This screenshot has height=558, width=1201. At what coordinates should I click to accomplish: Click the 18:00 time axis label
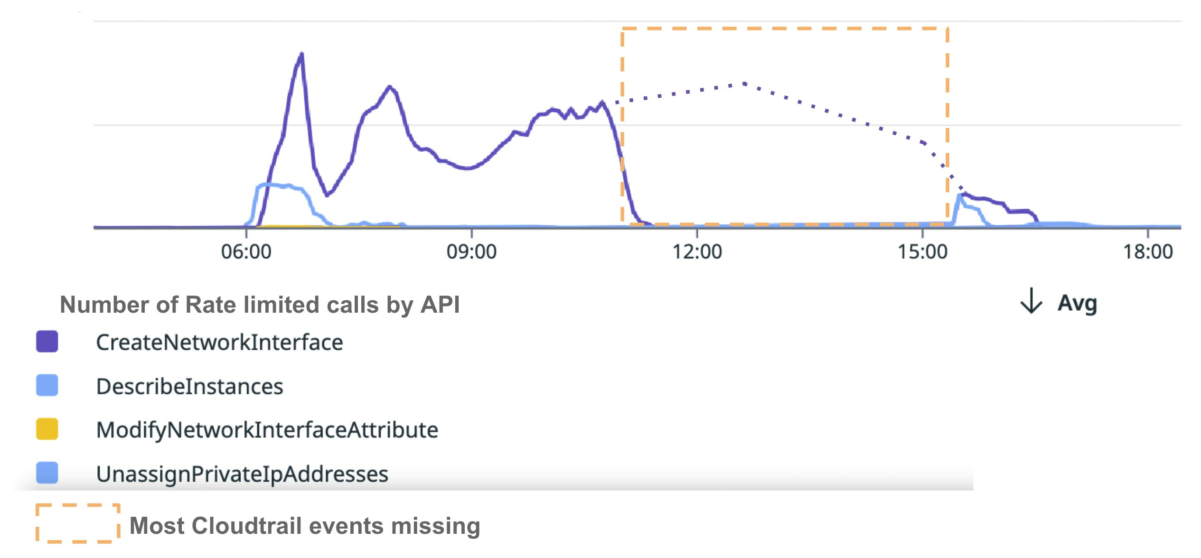1147,251
